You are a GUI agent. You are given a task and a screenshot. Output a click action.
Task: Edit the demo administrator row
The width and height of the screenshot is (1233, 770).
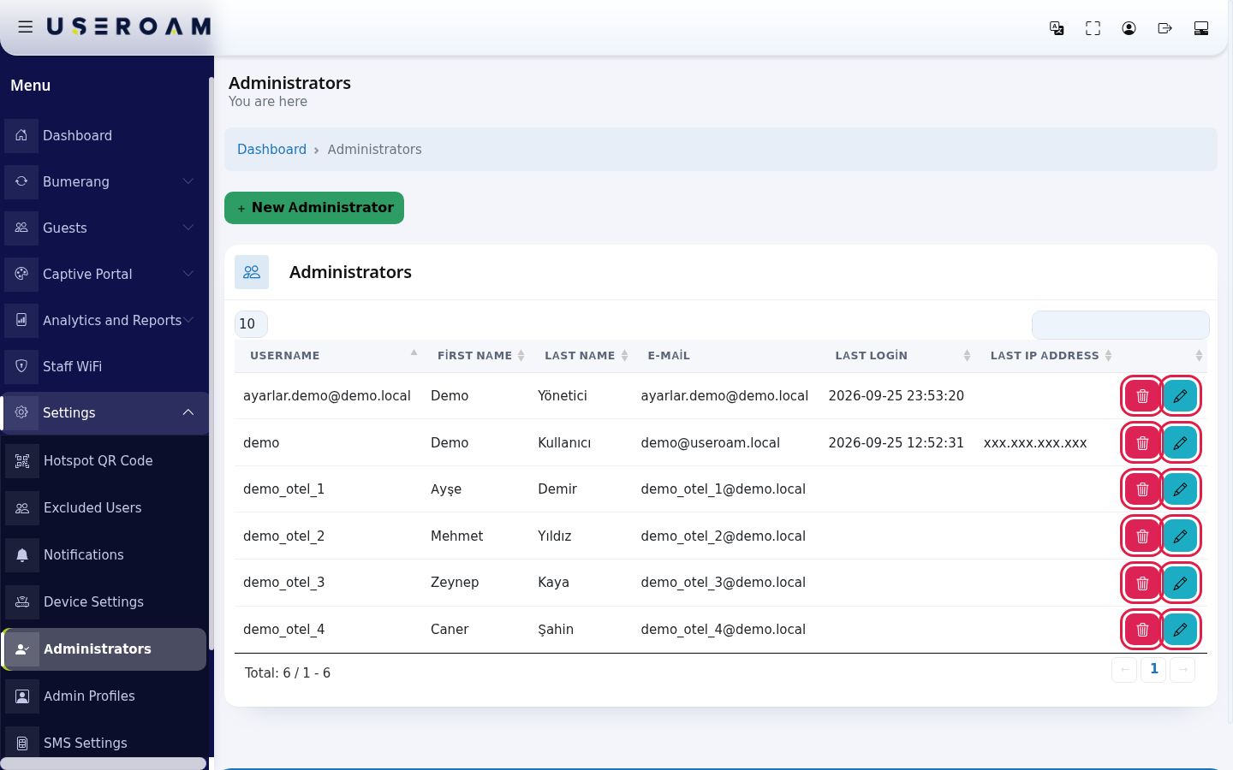coord(1180,443)
